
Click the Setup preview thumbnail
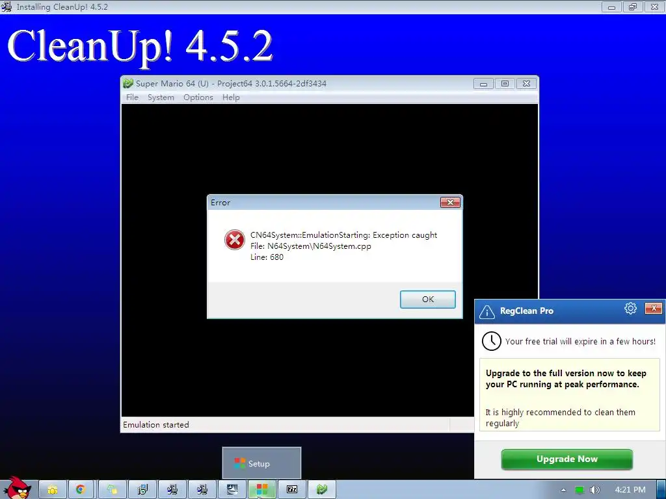pyautogui.click(x=261, y=463)
